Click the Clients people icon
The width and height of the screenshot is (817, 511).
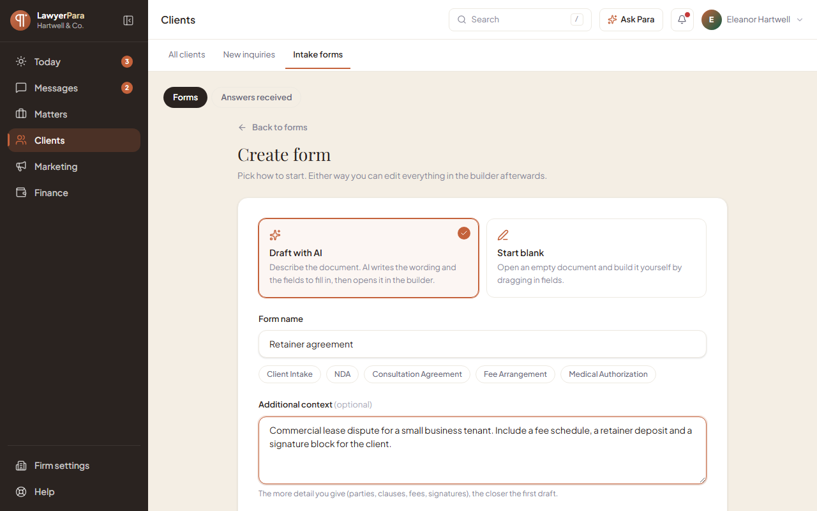[x=21, y=141]
